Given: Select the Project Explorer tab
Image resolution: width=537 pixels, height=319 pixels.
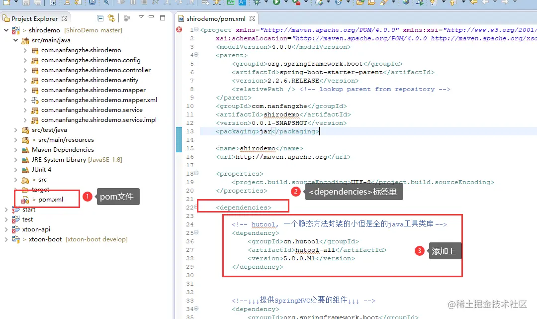Looking at the screenshot, I should coord(35,18).
